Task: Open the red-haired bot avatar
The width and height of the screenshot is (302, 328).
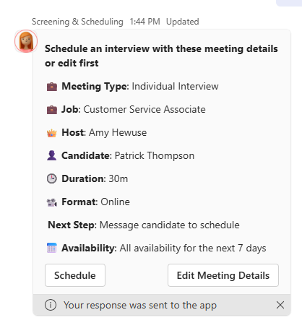Action: [x=26, y=41]
